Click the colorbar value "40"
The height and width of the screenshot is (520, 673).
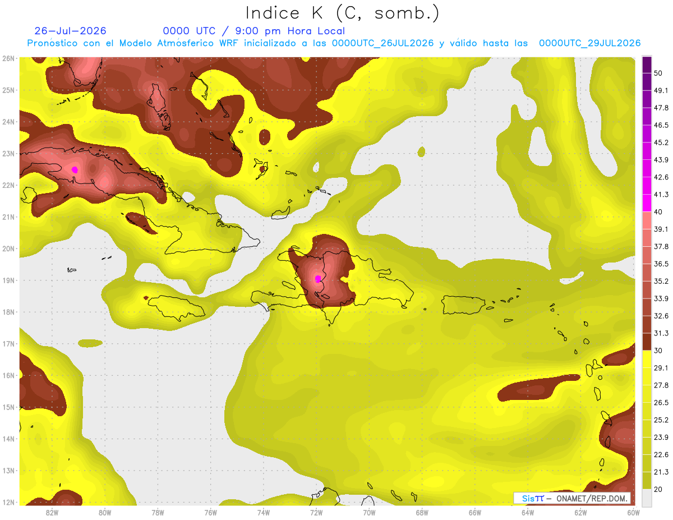click(659, 212)
